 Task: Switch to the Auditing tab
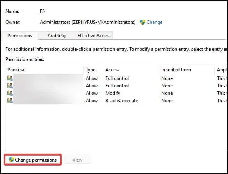[x=57, y=36]
